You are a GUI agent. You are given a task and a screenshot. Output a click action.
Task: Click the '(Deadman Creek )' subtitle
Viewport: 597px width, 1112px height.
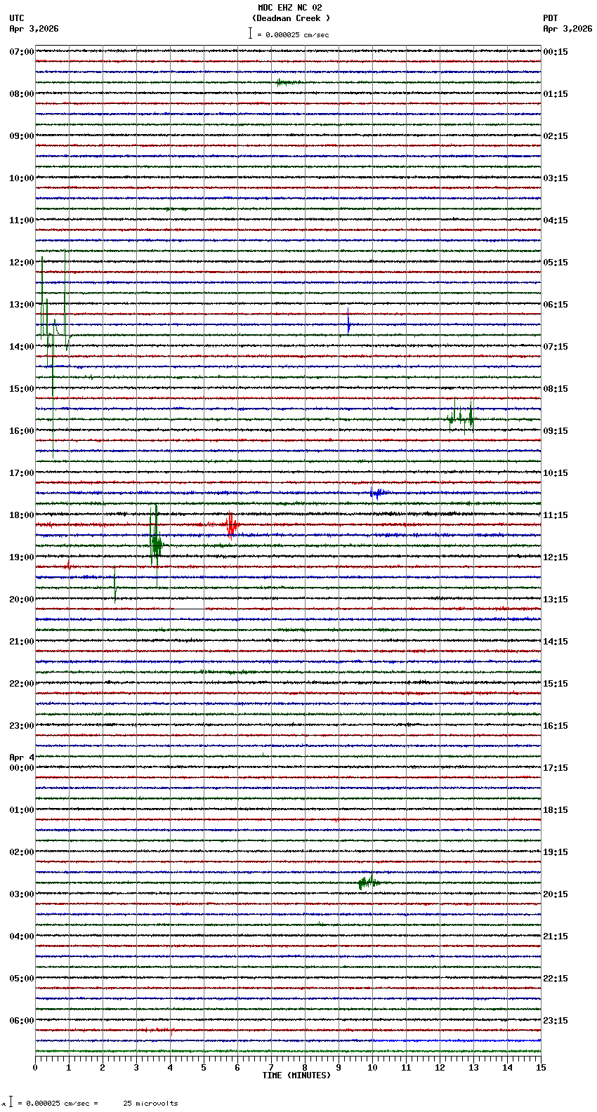point(291,18)
